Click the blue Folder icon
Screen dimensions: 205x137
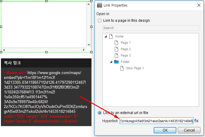(x=116, y=62)
